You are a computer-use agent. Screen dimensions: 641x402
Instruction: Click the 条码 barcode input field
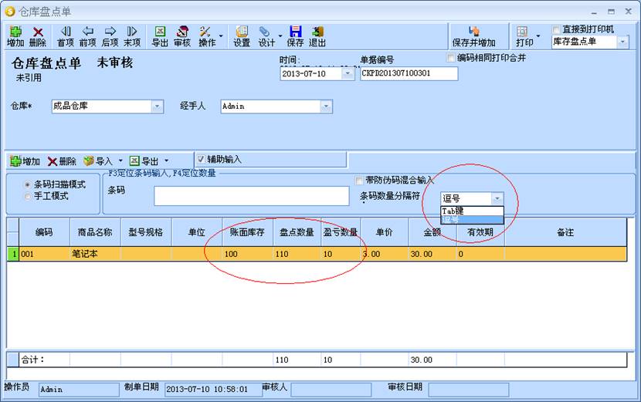[x=251, y=196]
